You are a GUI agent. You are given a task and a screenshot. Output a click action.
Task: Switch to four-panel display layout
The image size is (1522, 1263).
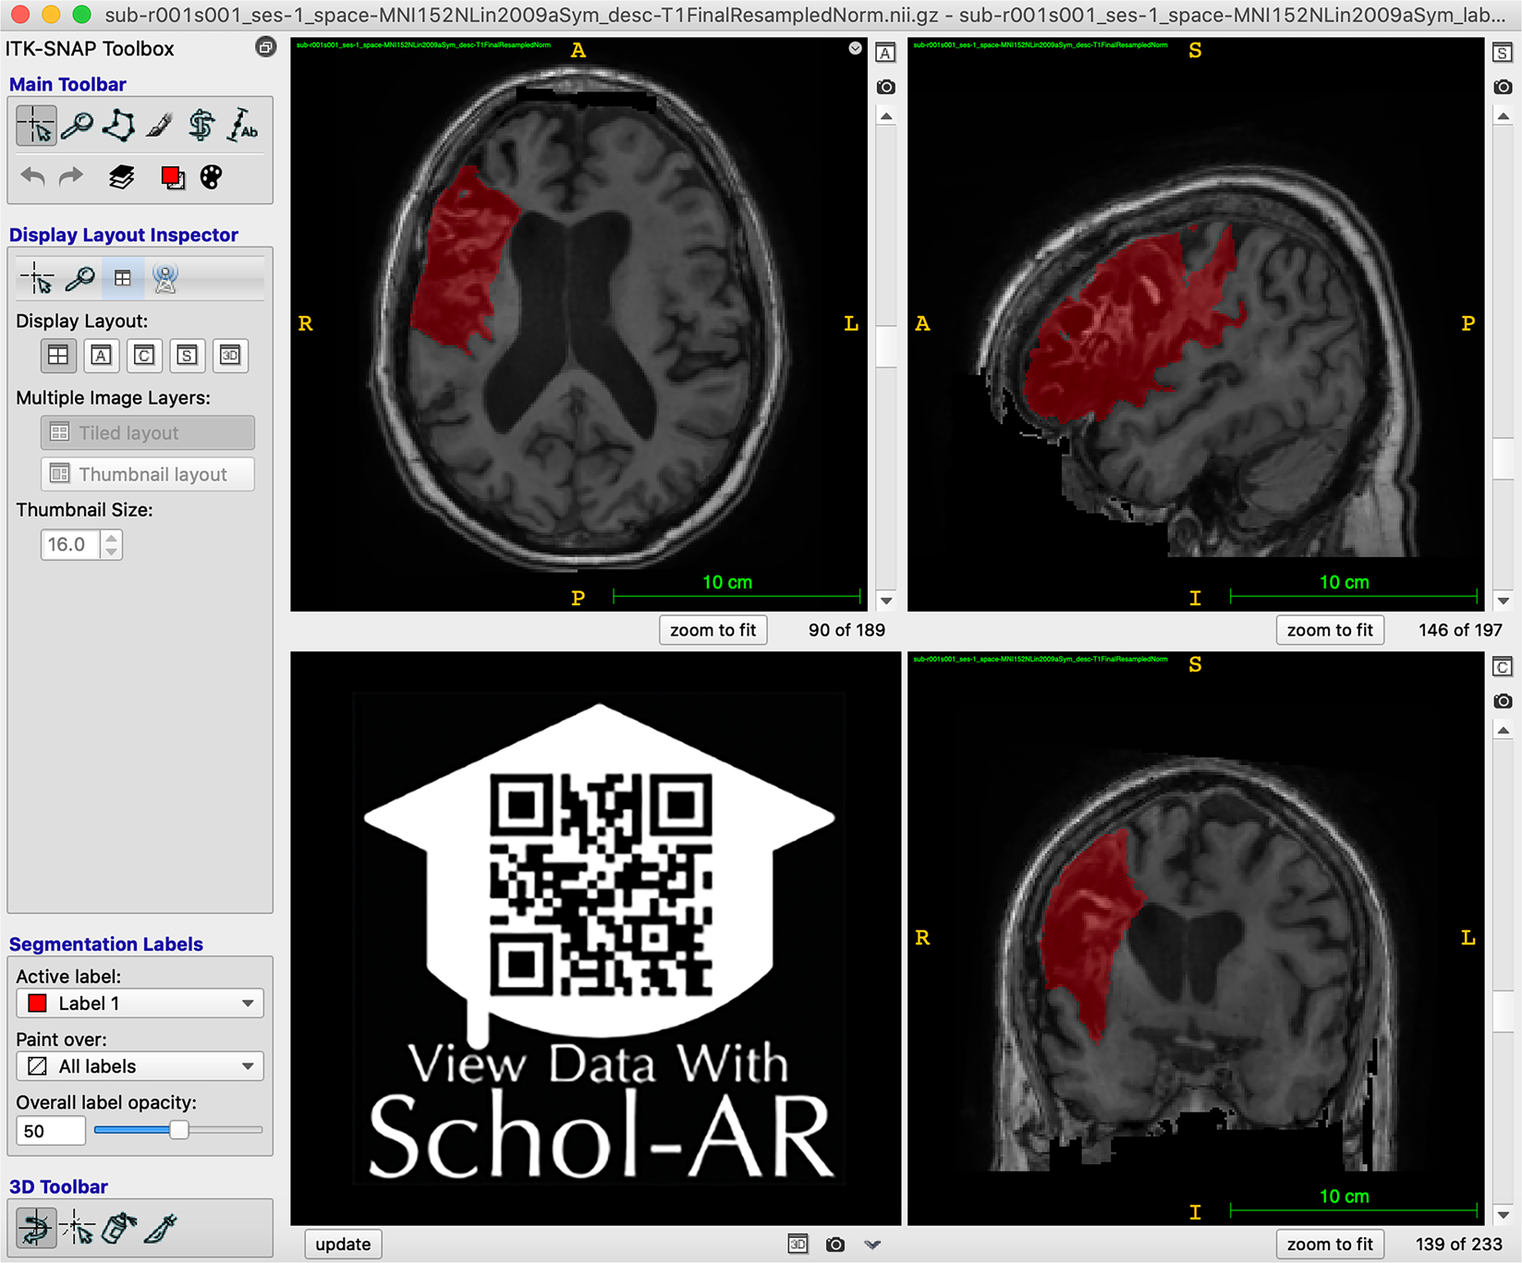pyautogui.click(x=58, y=356)
